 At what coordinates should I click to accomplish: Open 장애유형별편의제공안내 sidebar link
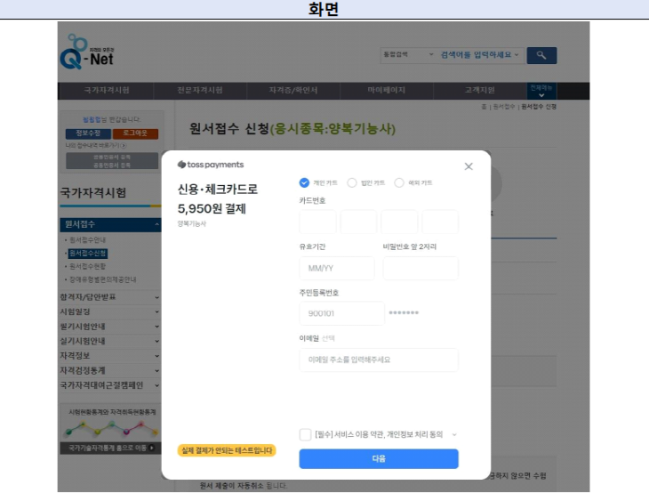tap(102, 279)
